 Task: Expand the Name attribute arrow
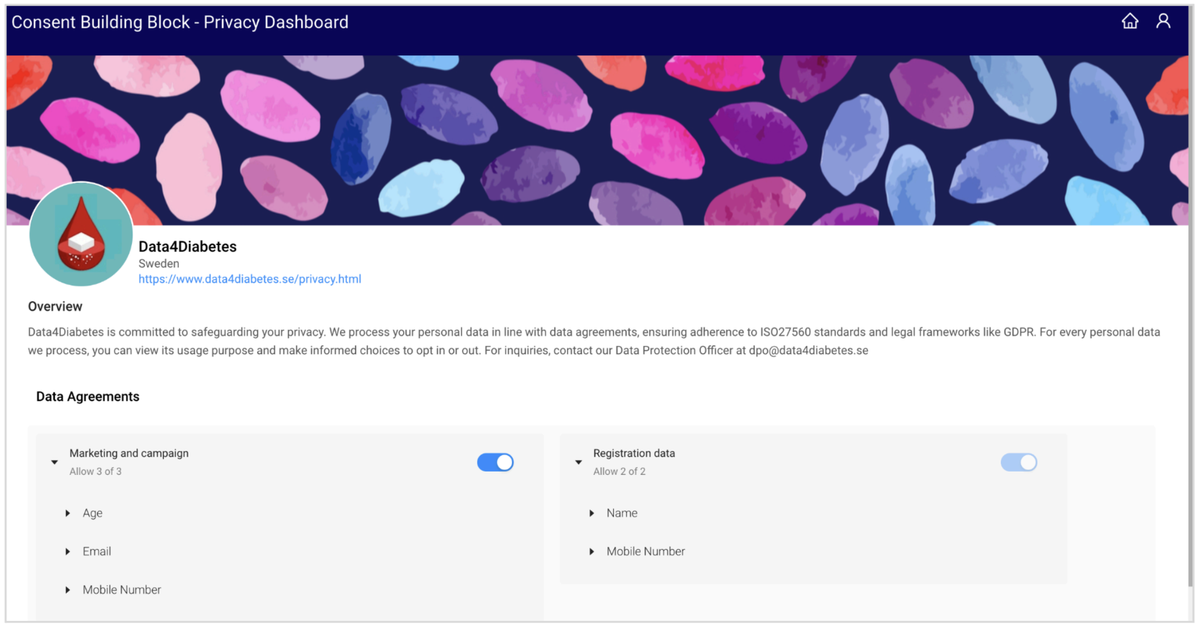click(x=591, y=513)
